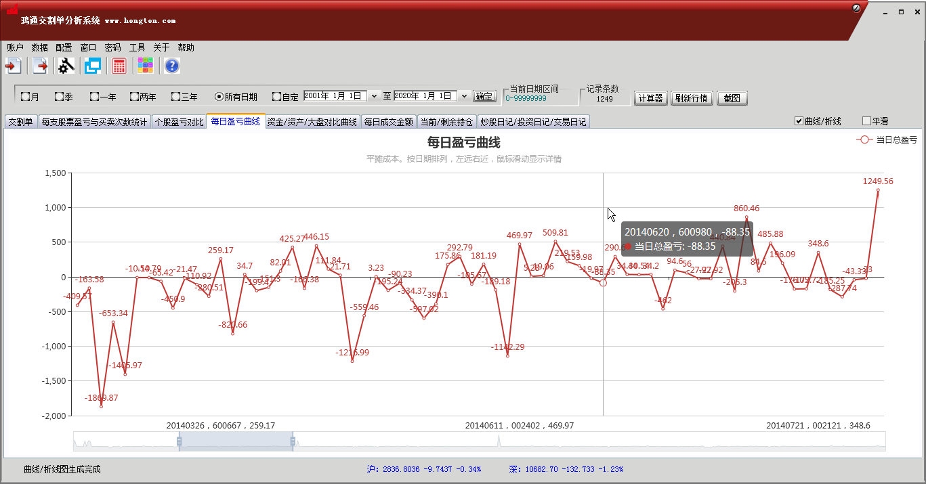
Task: Switch to 每支股票盈亏与买卖次数统计 tab
Action: (94, 122)
